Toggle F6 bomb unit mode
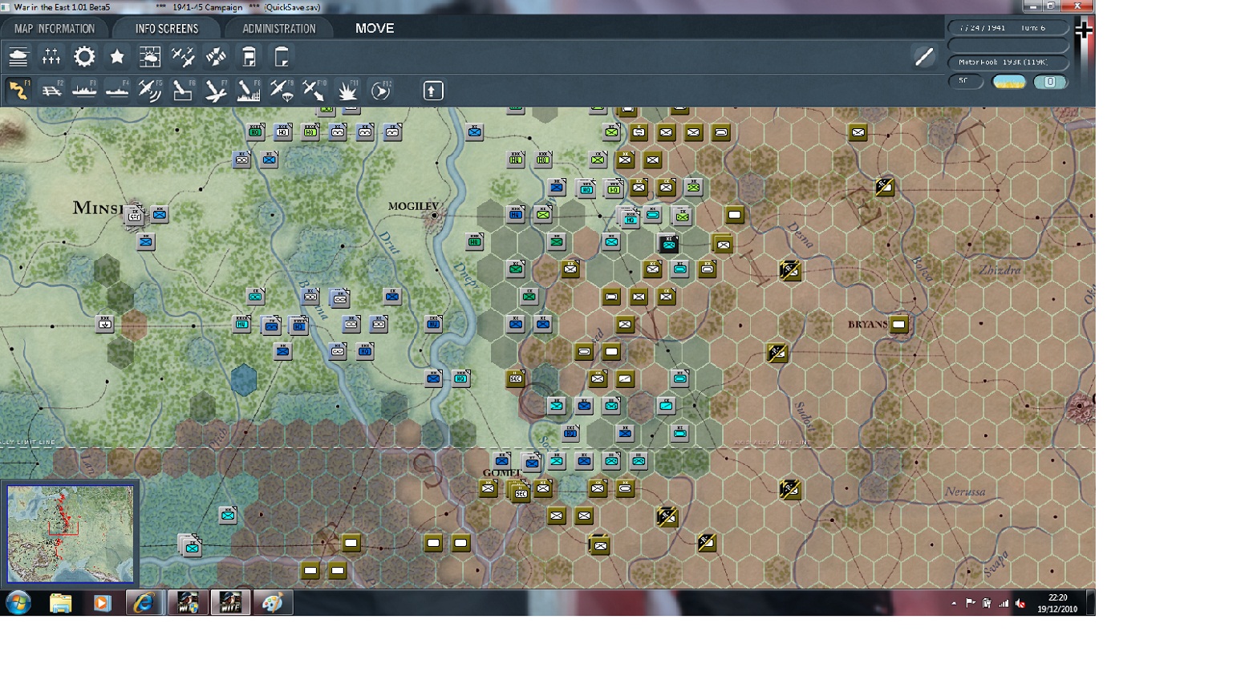This screenshot has width=1245, height=700. click(183, 91)
